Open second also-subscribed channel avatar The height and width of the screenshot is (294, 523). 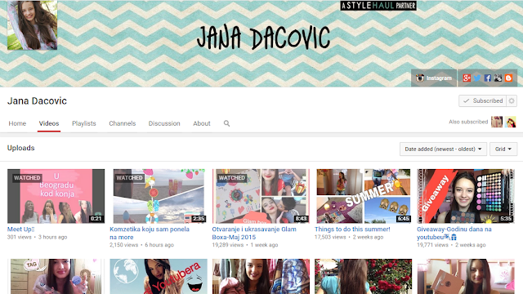(x=510, y=122)
